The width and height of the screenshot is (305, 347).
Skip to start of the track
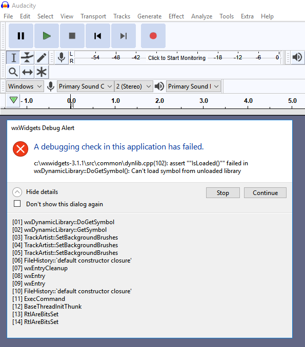[98, 36]
